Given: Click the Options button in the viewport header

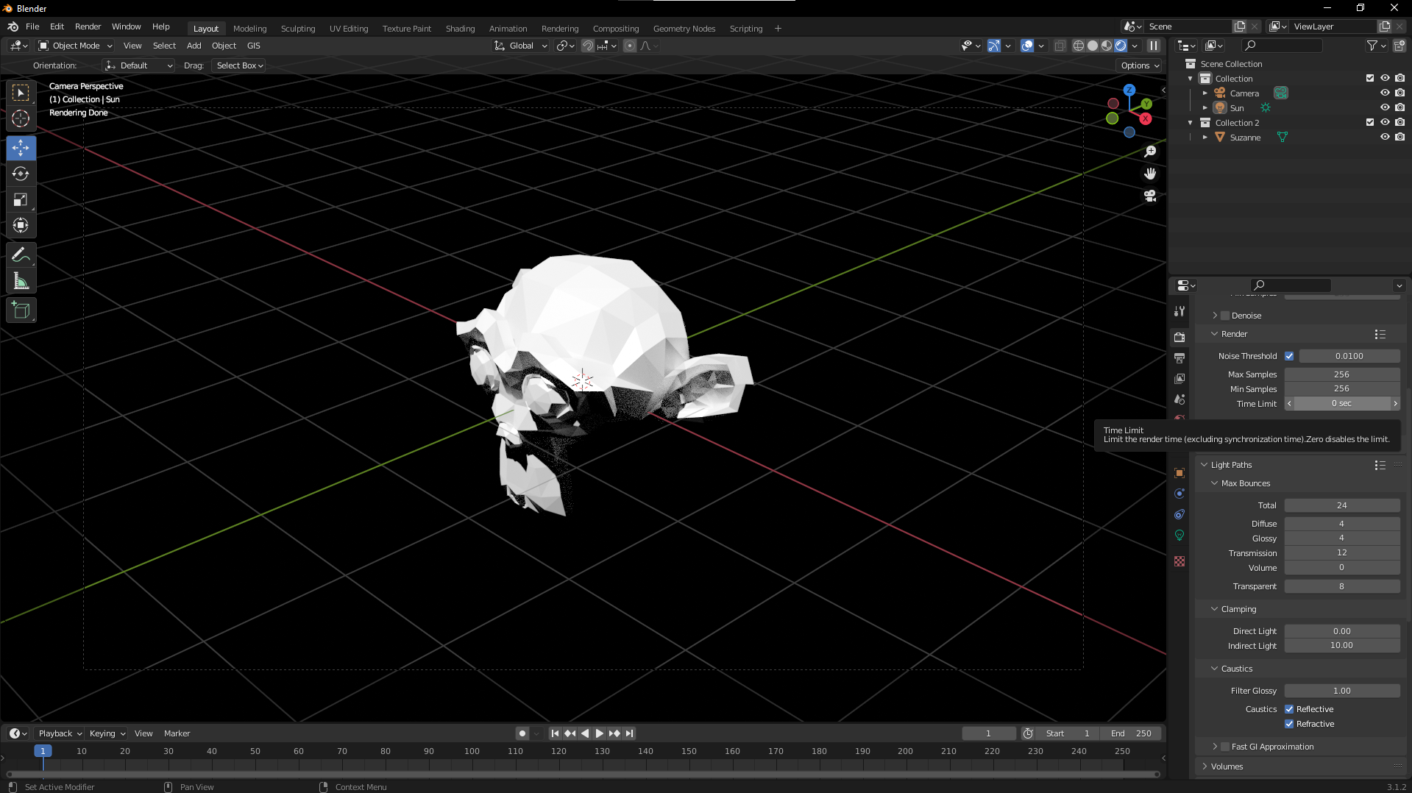Looking at the screenshot, I should (x=1140, y=65).
